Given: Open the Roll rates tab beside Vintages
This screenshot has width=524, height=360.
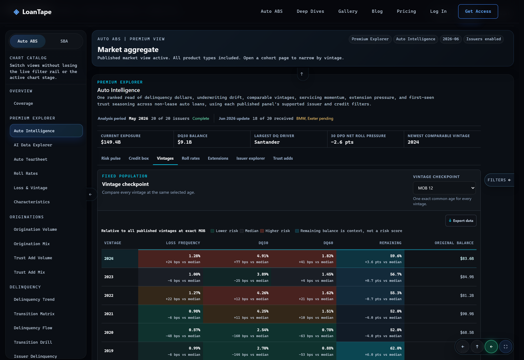Looking at the screenshot, I should tap(191, 158).
